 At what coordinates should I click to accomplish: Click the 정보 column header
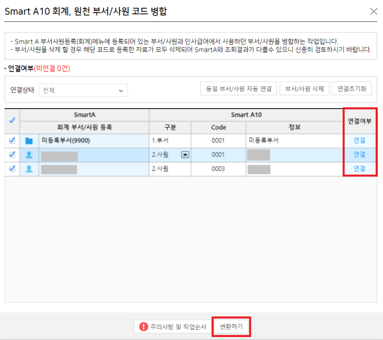point(294,127)
